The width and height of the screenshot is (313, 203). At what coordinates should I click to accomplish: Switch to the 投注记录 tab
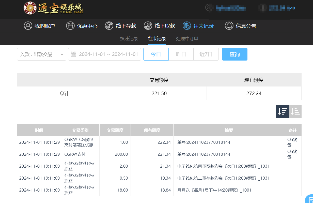pyautogui.click(x=129, y=38)
